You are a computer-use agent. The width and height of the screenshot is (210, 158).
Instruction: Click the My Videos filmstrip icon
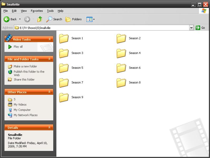coord(10,105)
